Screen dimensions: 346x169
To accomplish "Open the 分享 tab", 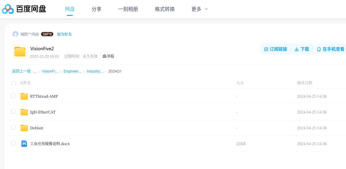I will (x=97, y=9).
